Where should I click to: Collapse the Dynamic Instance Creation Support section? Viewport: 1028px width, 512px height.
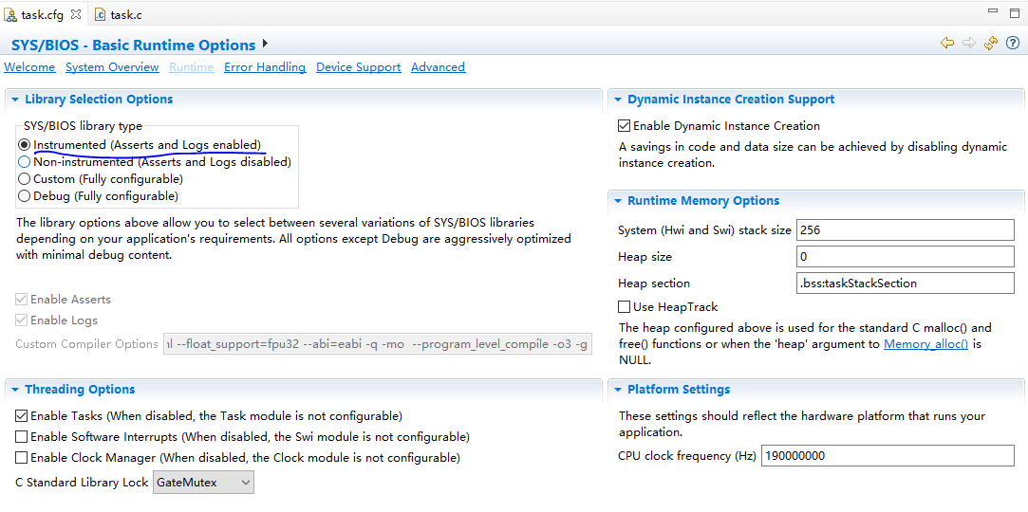618,100
